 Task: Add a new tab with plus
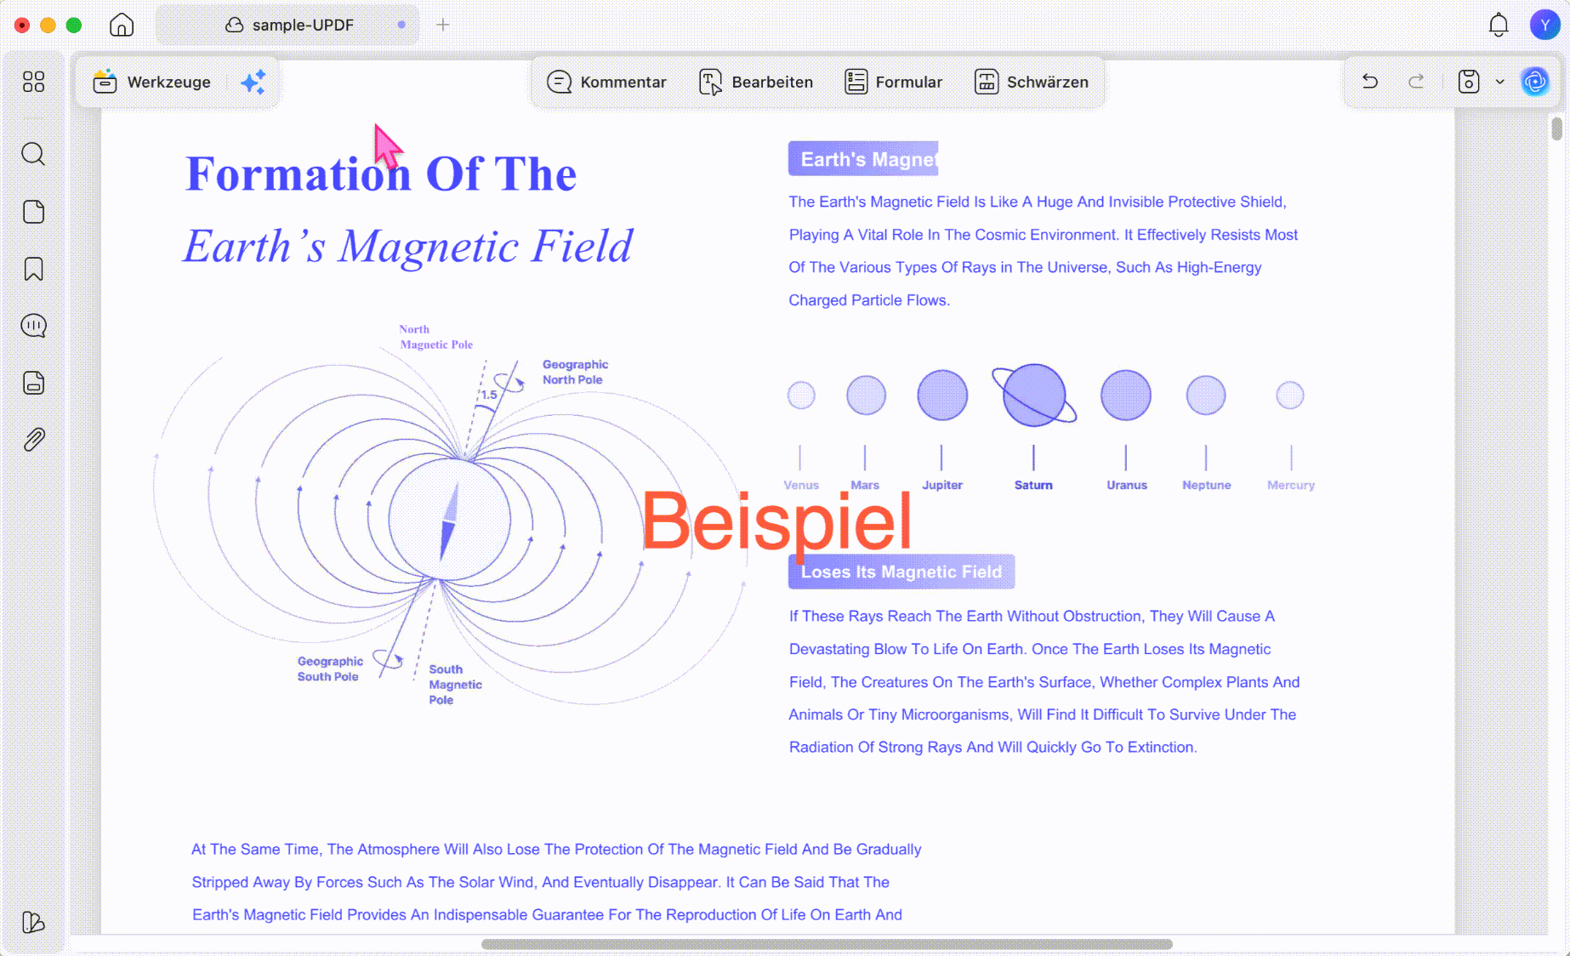(443, 25)
